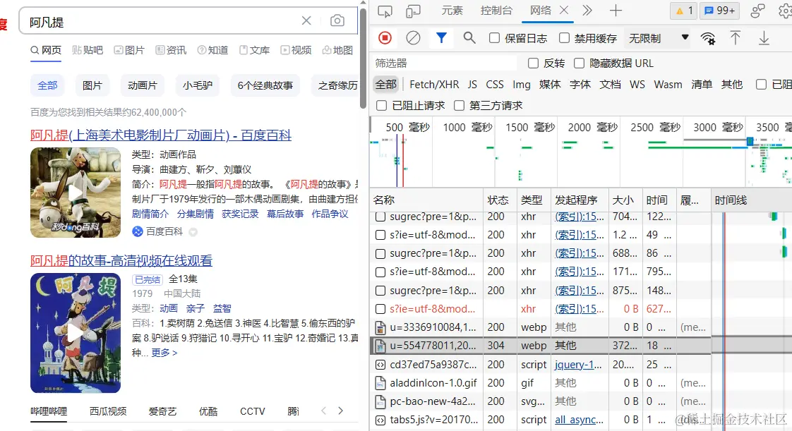Play 阿凡提的故事 poster video
This screenshot has width=792, height=431.
(x=76, y=332)
